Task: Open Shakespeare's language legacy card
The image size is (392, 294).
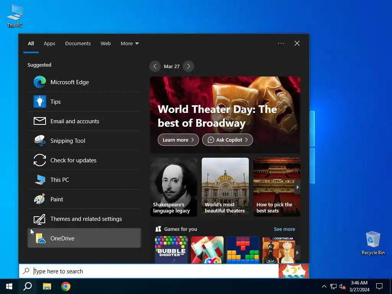Action: click(x=174, y=187)
